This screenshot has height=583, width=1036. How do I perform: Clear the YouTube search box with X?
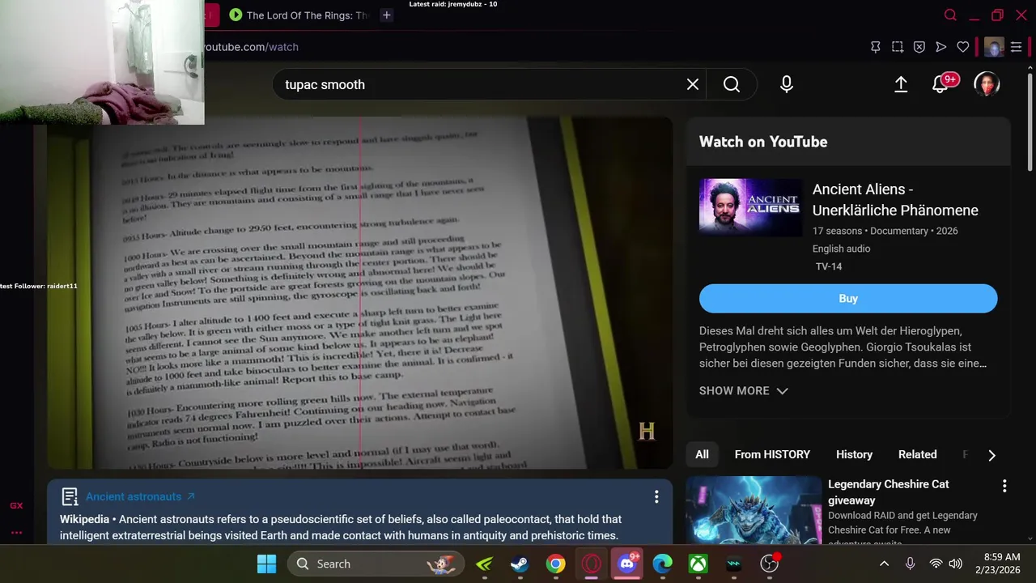693,84
